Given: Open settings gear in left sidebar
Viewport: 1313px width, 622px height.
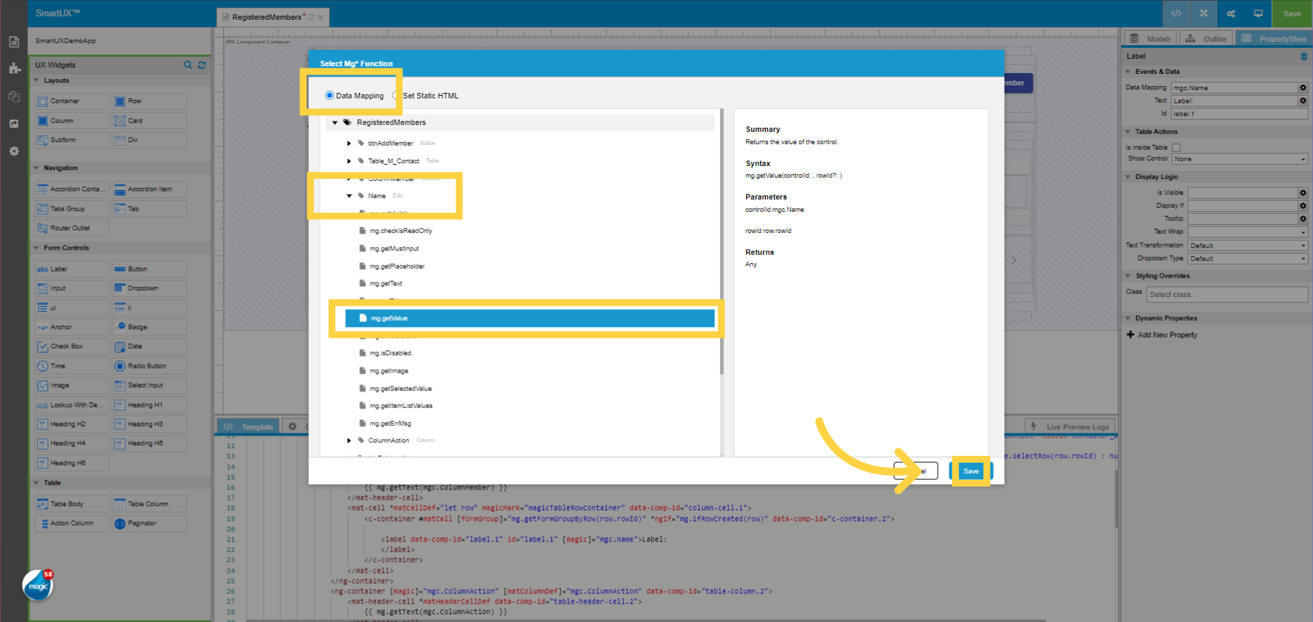Looking at the screenshot, I should pos(14,151).
